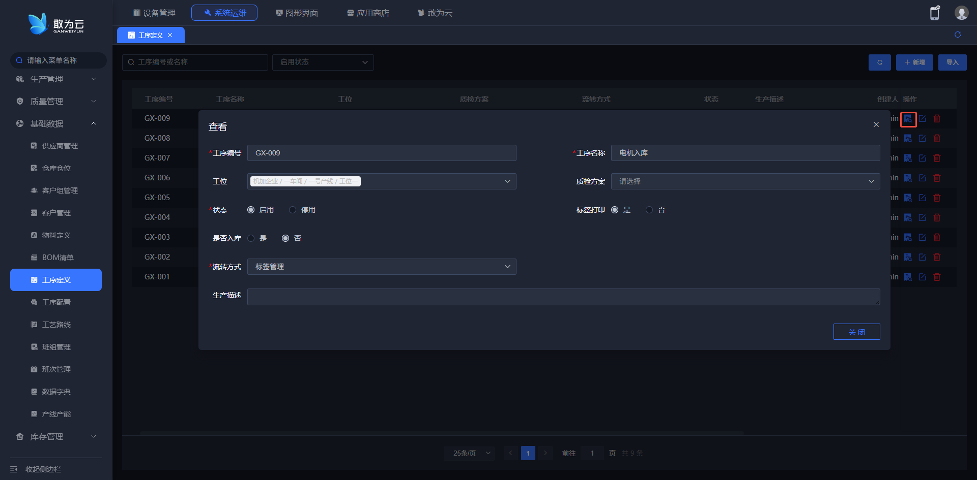977x480 pixels.
Task: Close the 工序定义 tab with its X
Action: coord(170,35)
